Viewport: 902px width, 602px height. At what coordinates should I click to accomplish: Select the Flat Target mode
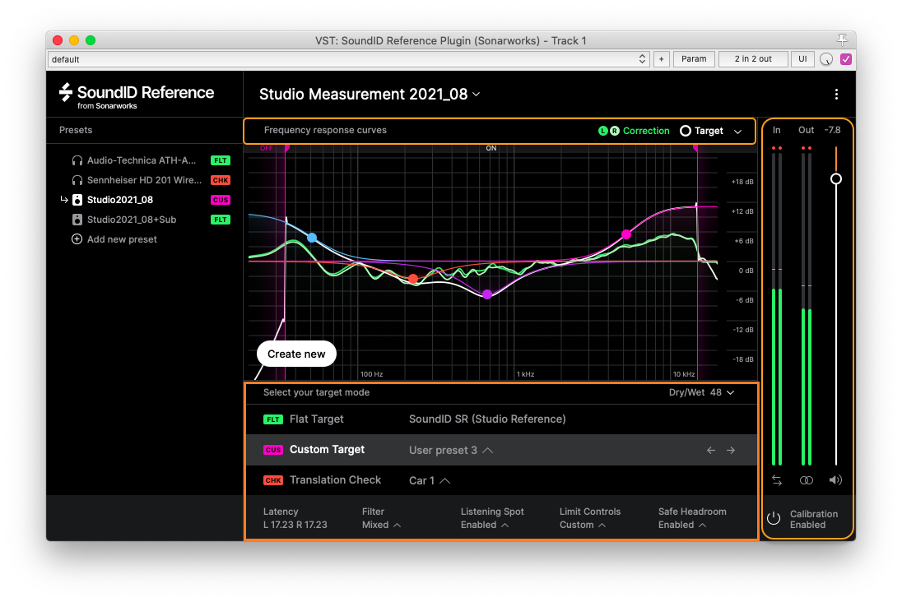(316, 419)
